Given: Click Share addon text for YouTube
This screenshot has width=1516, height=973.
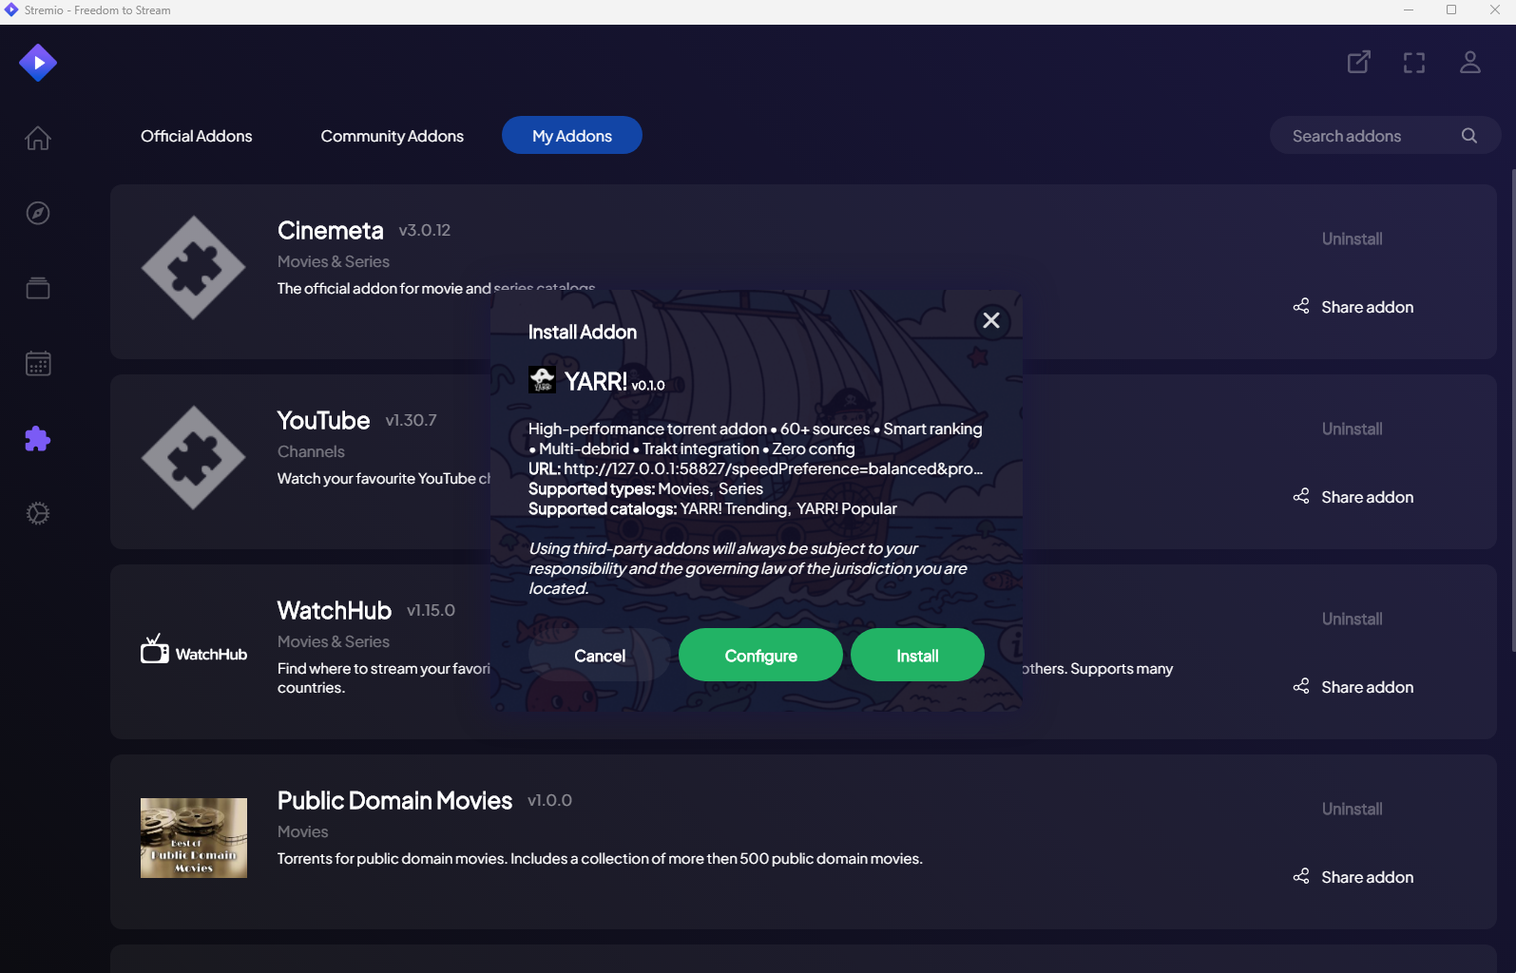Looking at the screenshot, I should tap(1368, 497).
